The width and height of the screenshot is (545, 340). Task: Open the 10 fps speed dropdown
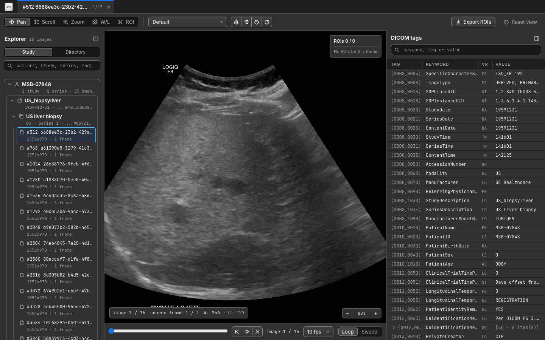tap(318, 332)
